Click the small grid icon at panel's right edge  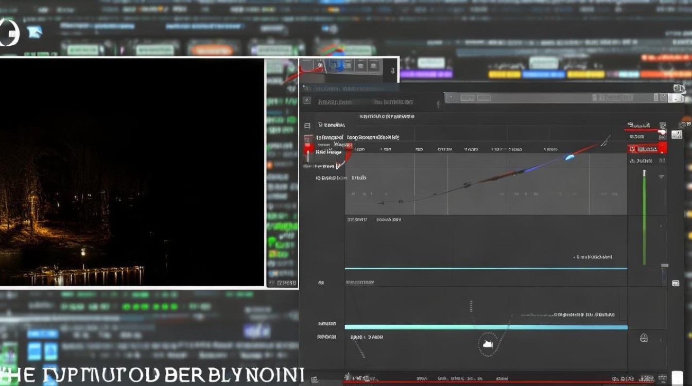[x=676, y=283]
